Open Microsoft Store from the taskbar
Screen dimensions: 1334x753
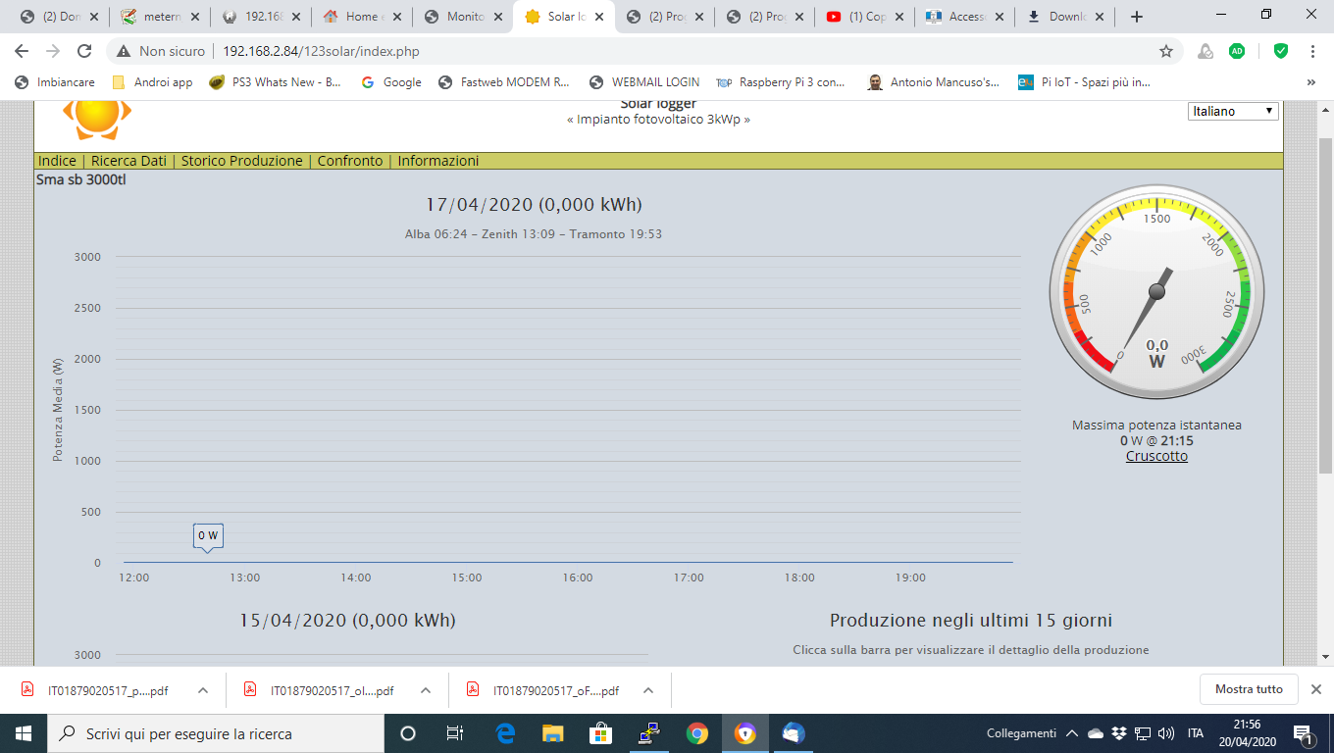click(601, 733)
